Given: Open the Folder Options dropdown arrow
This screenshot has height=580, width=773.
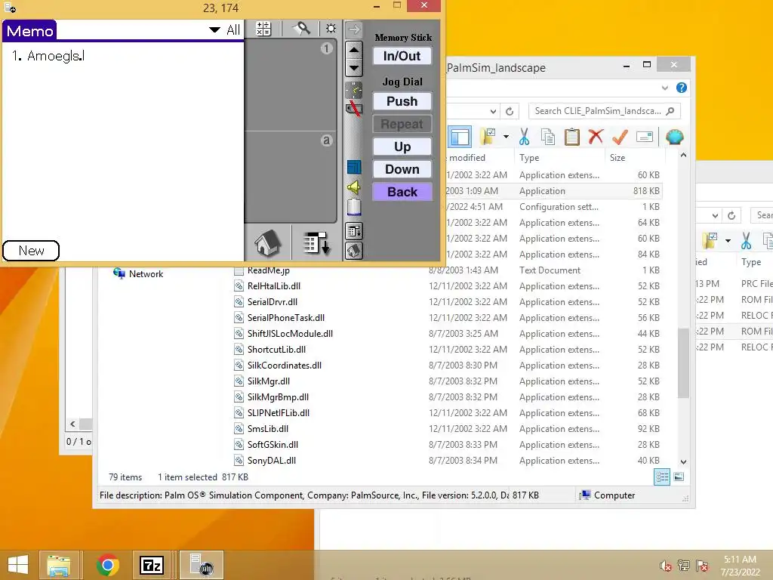Looking at the screenshot, I should (x=506, y=137).
